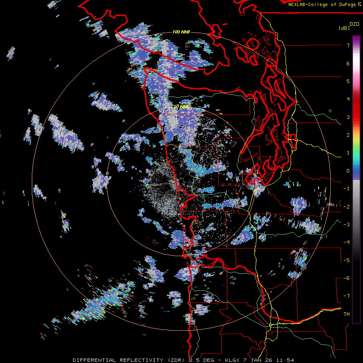The width and height of the screenshot is (363, 363).
Task: Click the Differential Reflectivity caption at bottom
Action: click(183, 360)
